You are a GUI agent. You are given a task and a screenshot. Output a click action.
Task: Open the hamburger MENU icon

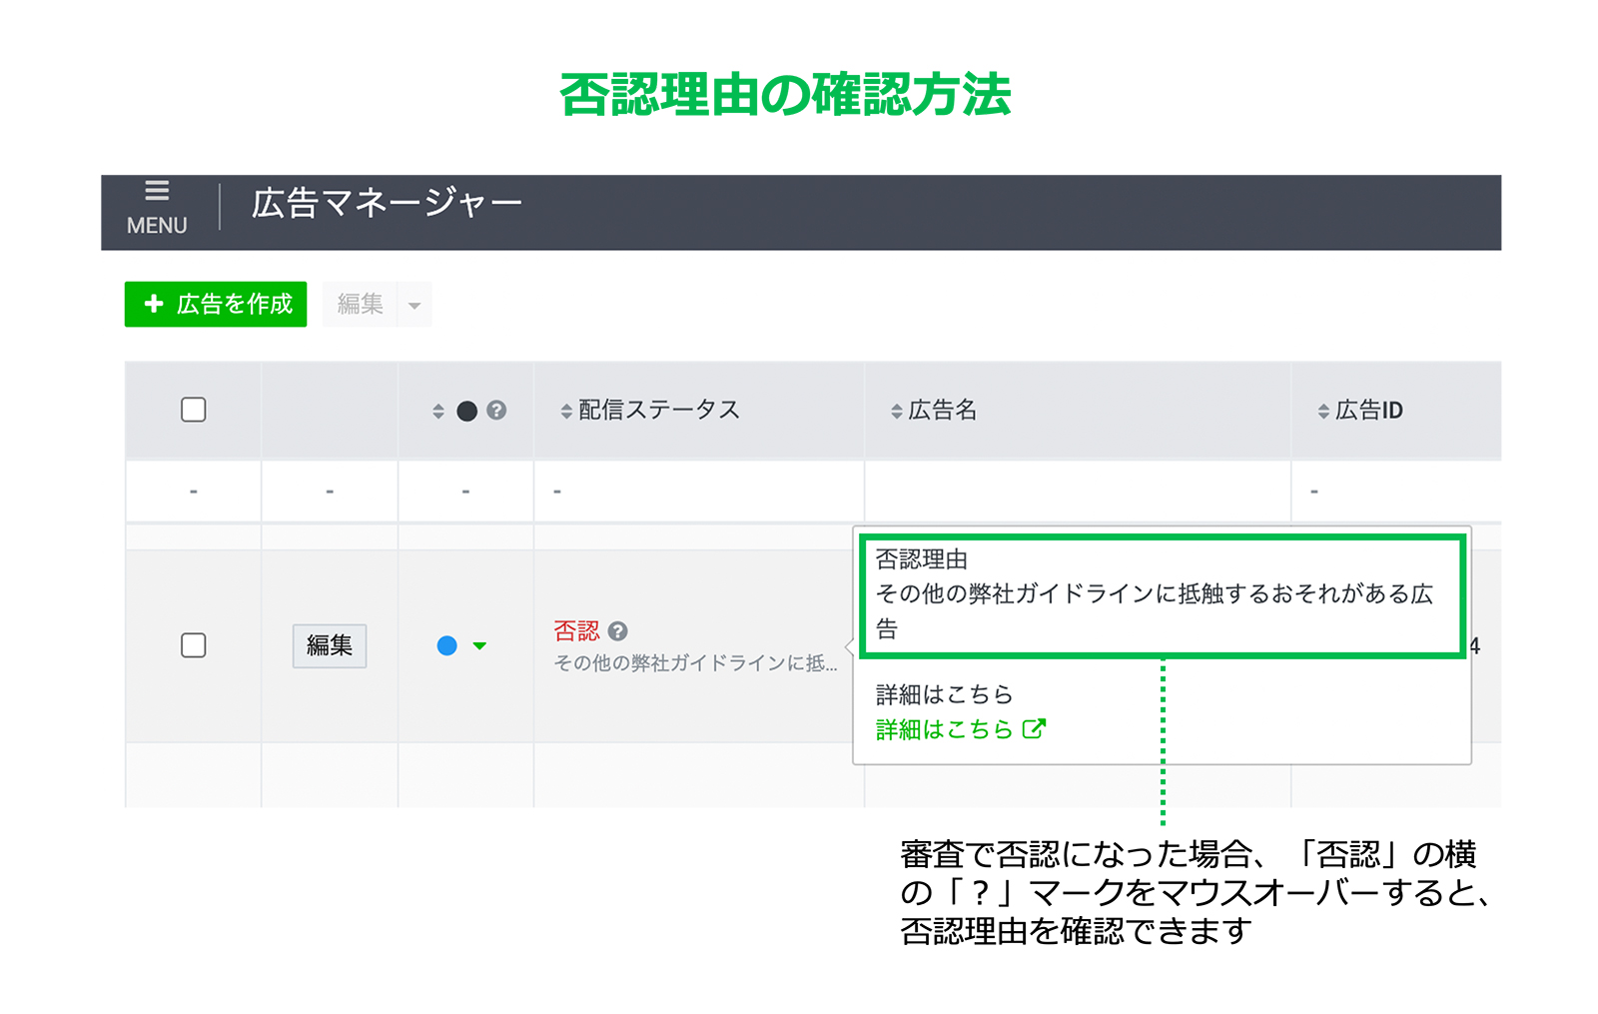coord(157,191)
